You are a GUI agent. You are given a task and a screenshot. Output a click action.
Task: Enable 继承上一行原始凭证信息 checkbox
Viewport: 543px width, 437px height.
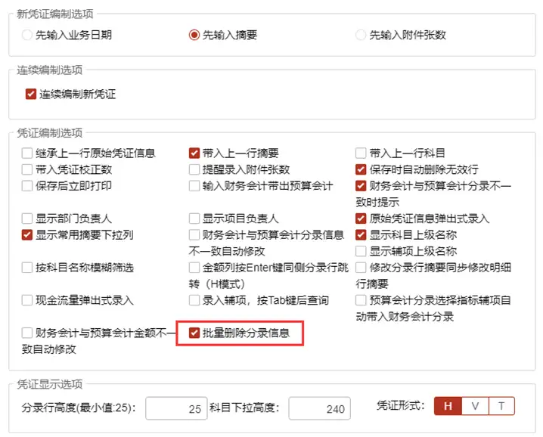(27, 153)
